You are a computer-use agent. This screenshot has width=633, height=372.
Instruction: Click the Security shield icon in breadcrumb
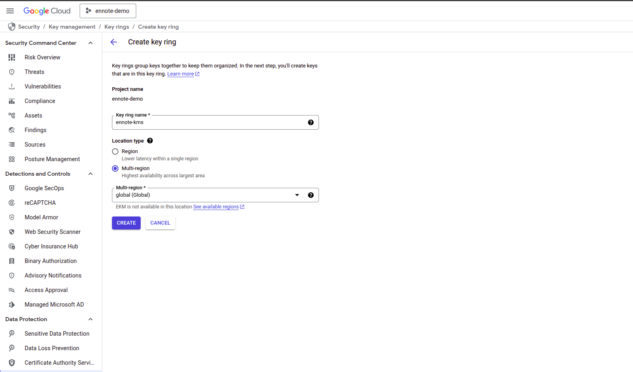(12, 27)
